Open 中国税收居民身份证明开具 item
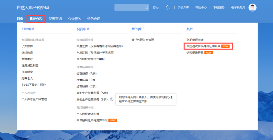Image resolution: width=273 pixels, height=140 pixels. pos(203,46)
